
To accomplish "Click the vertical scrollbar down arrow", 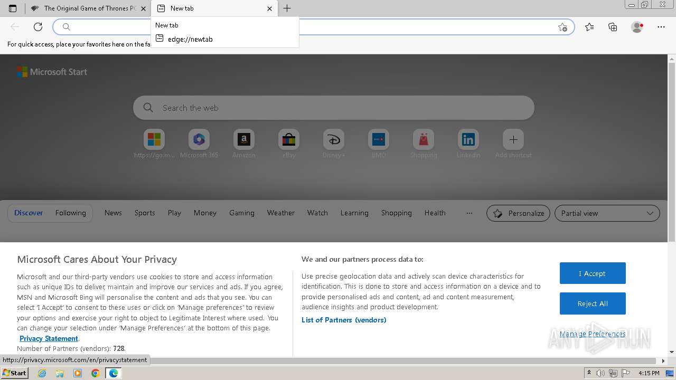I will 672,352.
